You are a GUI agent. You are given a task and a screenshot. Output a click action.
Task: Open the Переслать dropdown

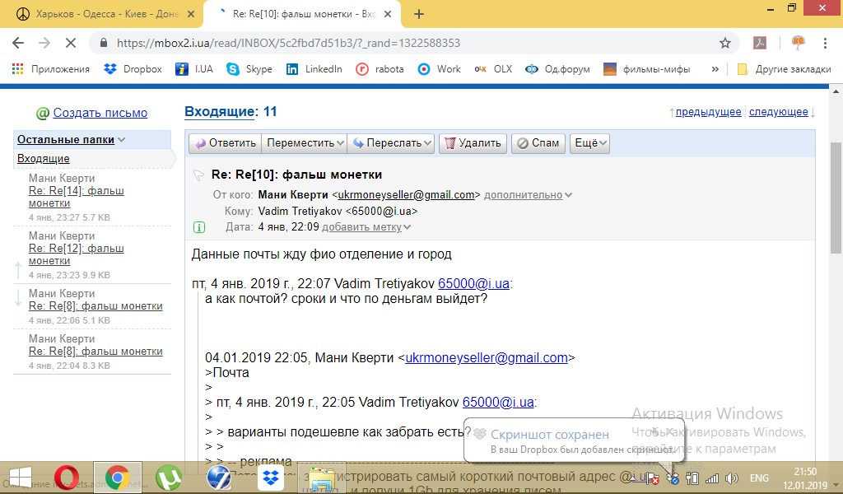[391, 143]
